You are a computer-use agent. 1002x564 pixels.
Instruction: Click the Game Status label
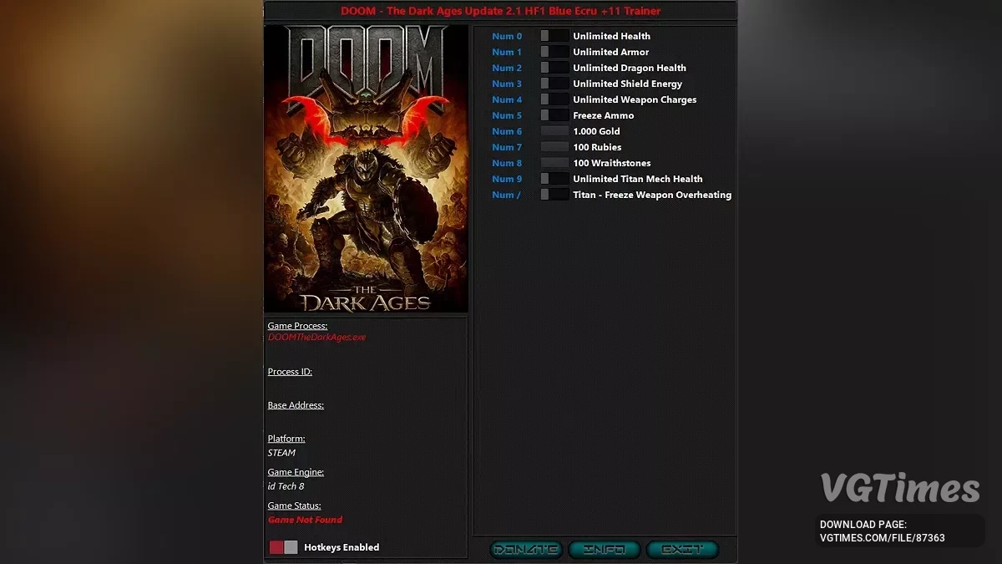(294, 506)
